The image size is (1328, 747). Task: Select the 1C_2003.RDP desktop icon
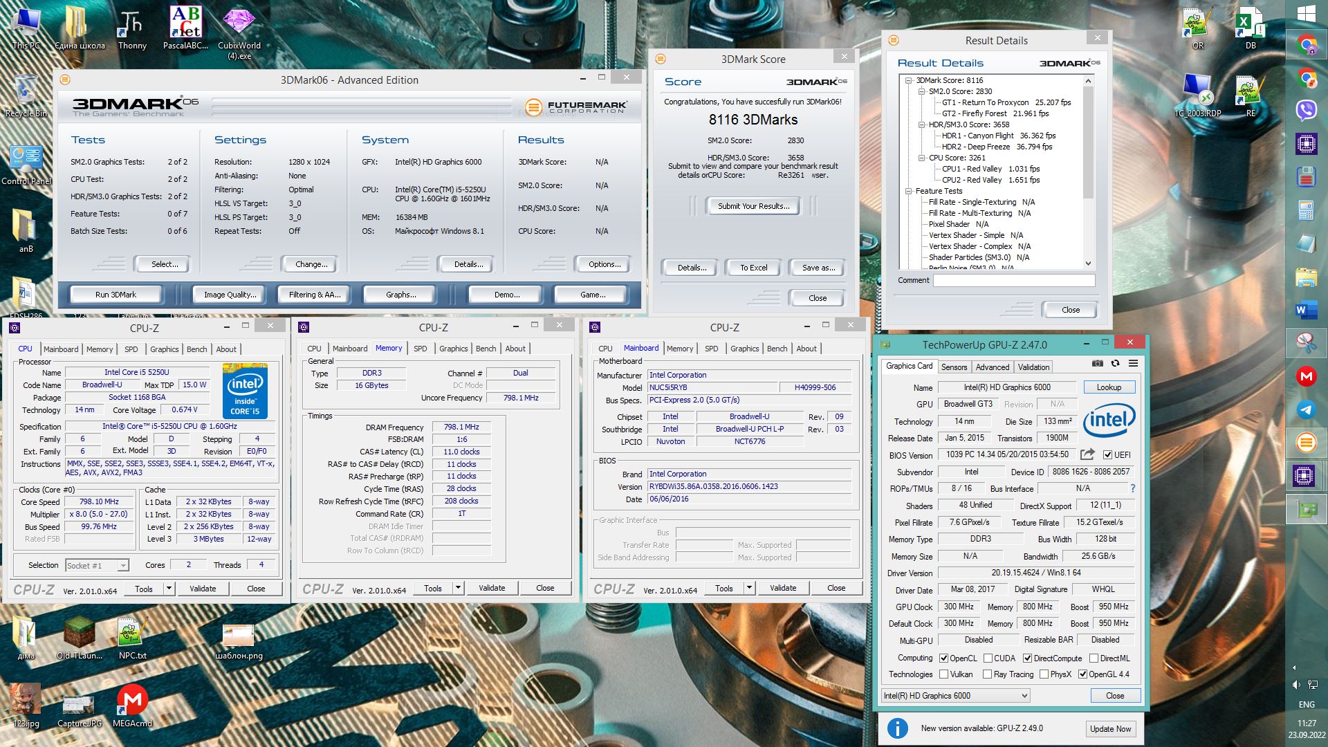click(x=1198, y=95)
